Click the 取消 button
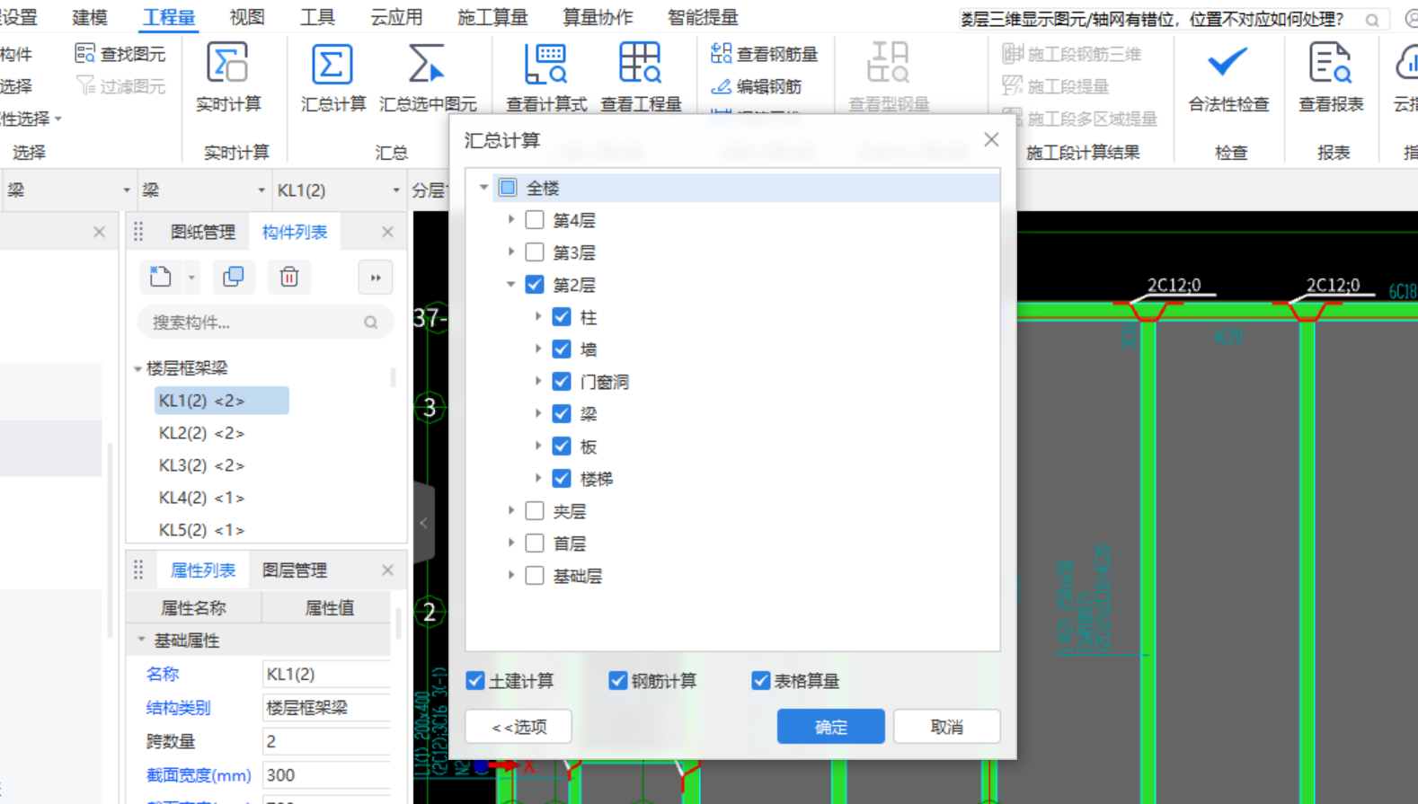The width and height of the screenshot is (1418, 804). pyautogui.click(x=947, y=727)
